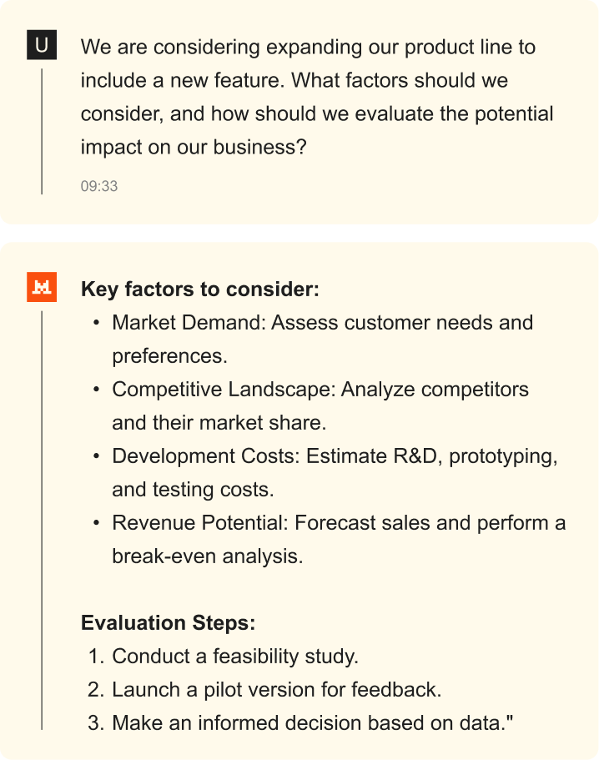Select 'Make an informed decision' step
599x760 pixels.
(312, 723)
